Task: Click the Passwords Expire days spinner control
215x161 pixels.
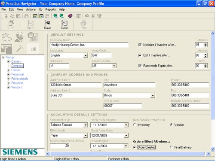Action: click(x=206, y=66)
